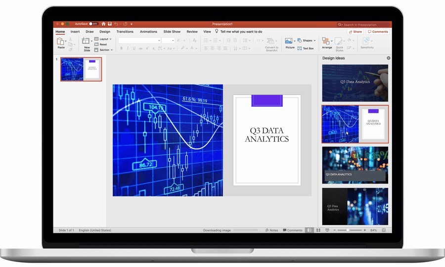Viewport: 445px width, 267px height.
Task: Expand the Paste dropdown arrow
Action: (x=66, y=41)
